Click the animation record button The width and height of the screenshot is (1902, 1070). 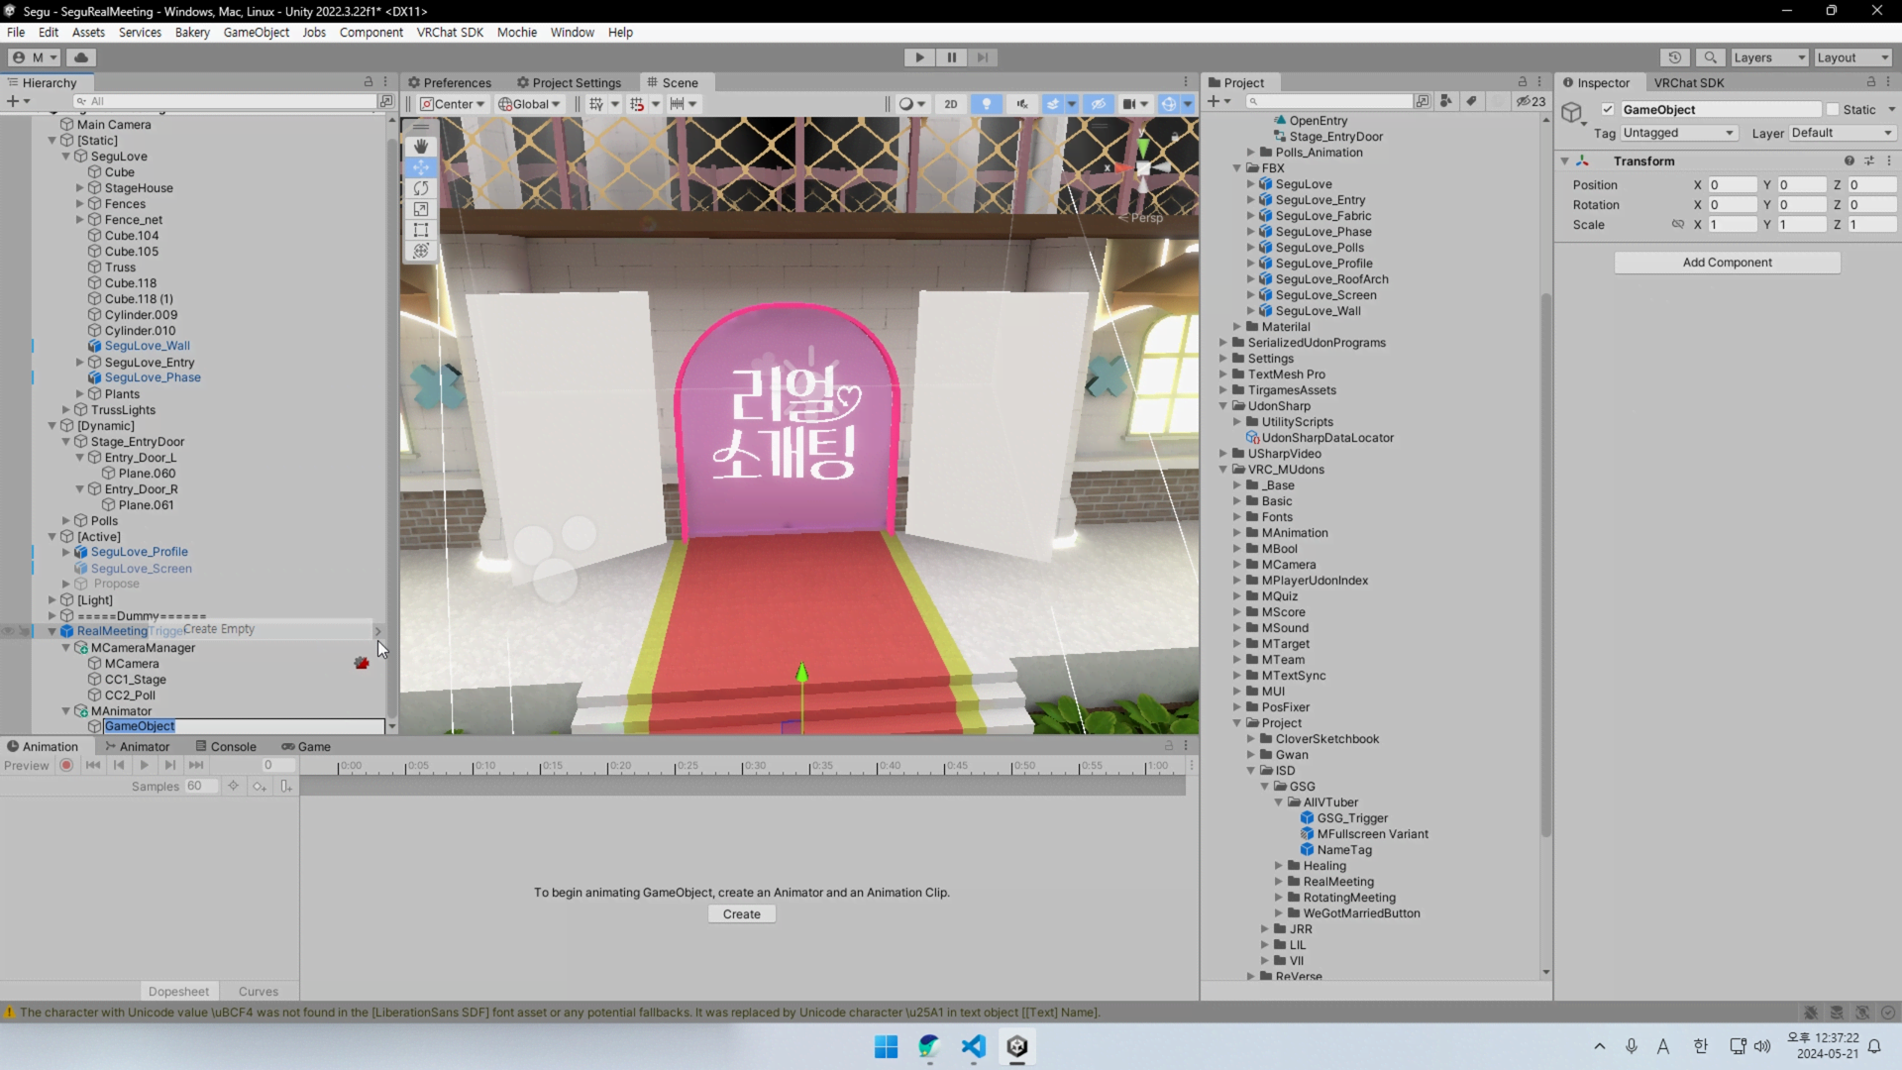[x=66, y=765]
